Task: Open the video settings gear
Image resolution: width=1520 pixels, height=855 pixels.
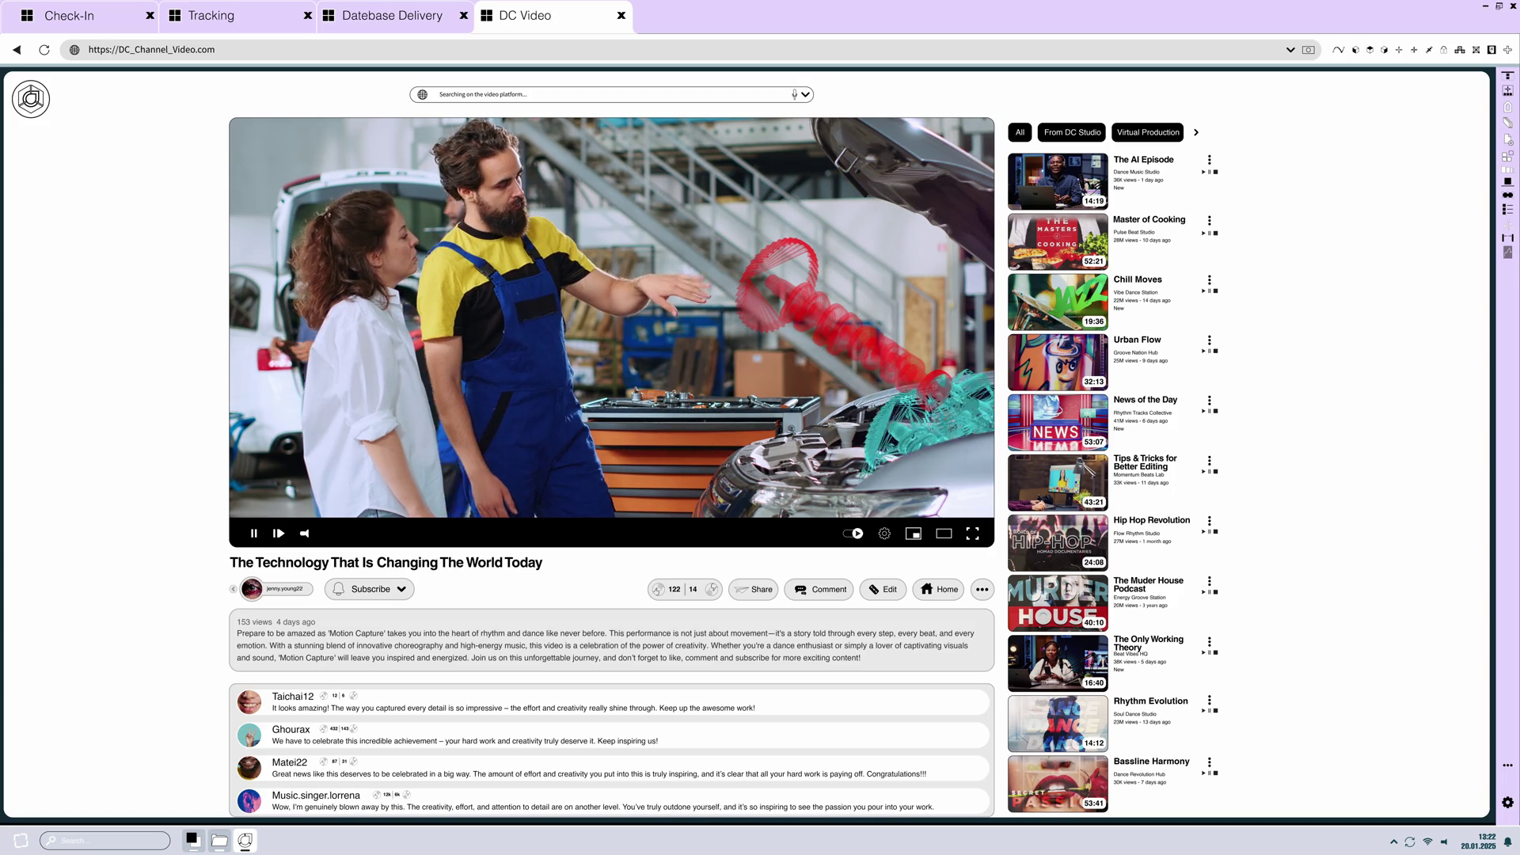Action: tap(884, 534)
